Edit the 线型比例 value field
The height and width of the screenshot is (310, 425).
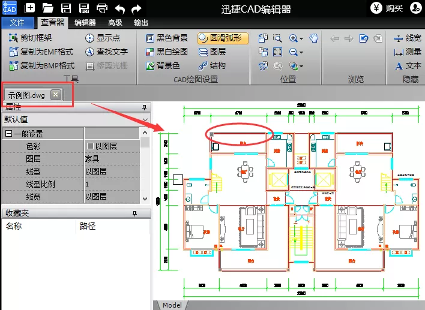[x=112, y=184]
